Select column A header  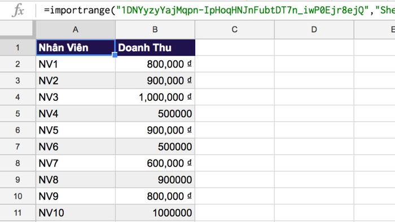click(76, 30)
